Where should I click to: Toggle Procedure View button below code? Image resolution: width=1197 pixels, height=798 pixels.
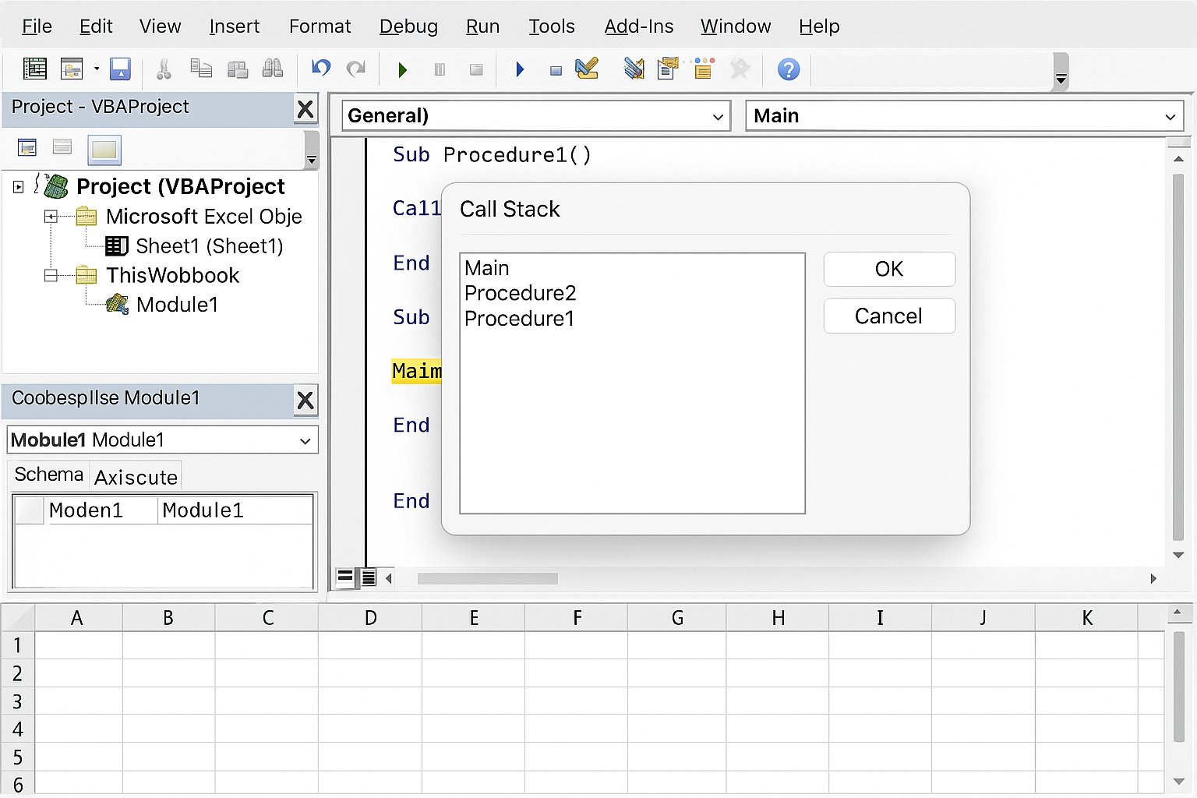(345, 577)
